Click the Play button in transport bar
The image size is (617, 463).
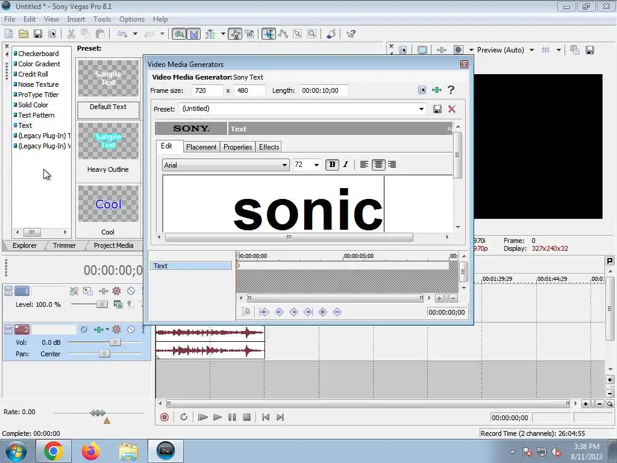pos(217,417)
